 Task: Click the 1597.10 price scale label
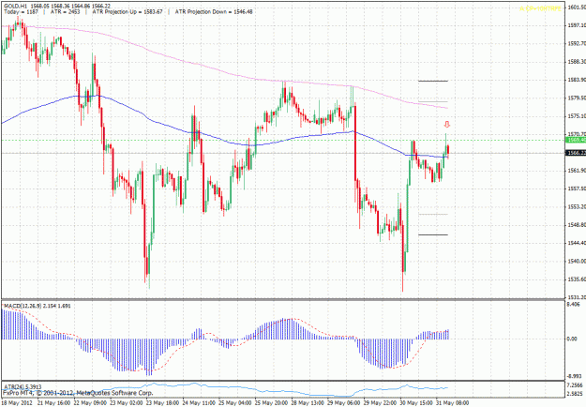tap(577, 25)
